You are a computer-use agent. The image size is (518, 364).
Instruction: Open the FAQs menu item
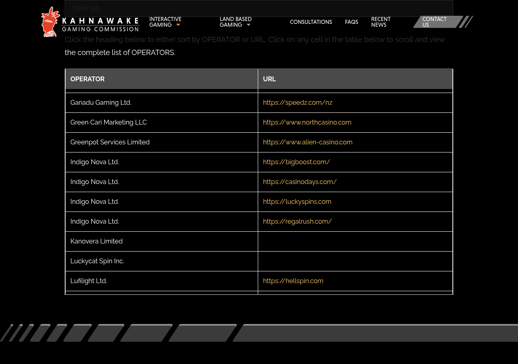(x=352, y=22)
